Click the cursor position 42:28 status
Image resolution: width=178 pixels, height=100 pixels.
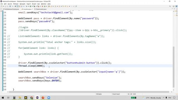pos(132,94)
